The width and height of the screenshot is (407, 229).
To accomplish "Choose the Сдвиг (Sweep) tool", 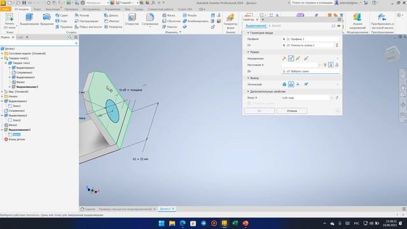I will click(x=62, y=15).
